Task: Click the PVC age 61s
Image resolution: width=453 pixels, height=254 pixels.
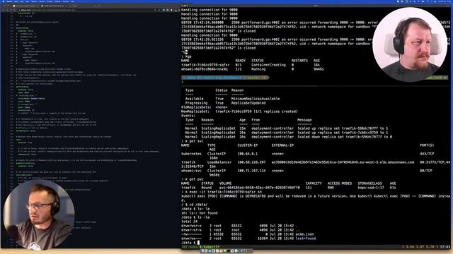Action: point(393,188)
